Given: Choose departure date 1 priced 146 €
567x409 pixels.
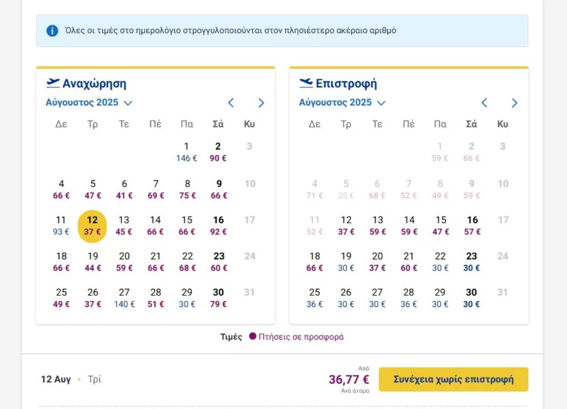Looking at the screenshot, I should (x=187, y=152).
